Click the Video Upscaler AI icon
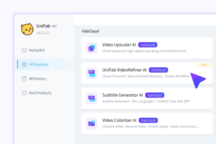216x144 pixels. (x=91, y=48)
